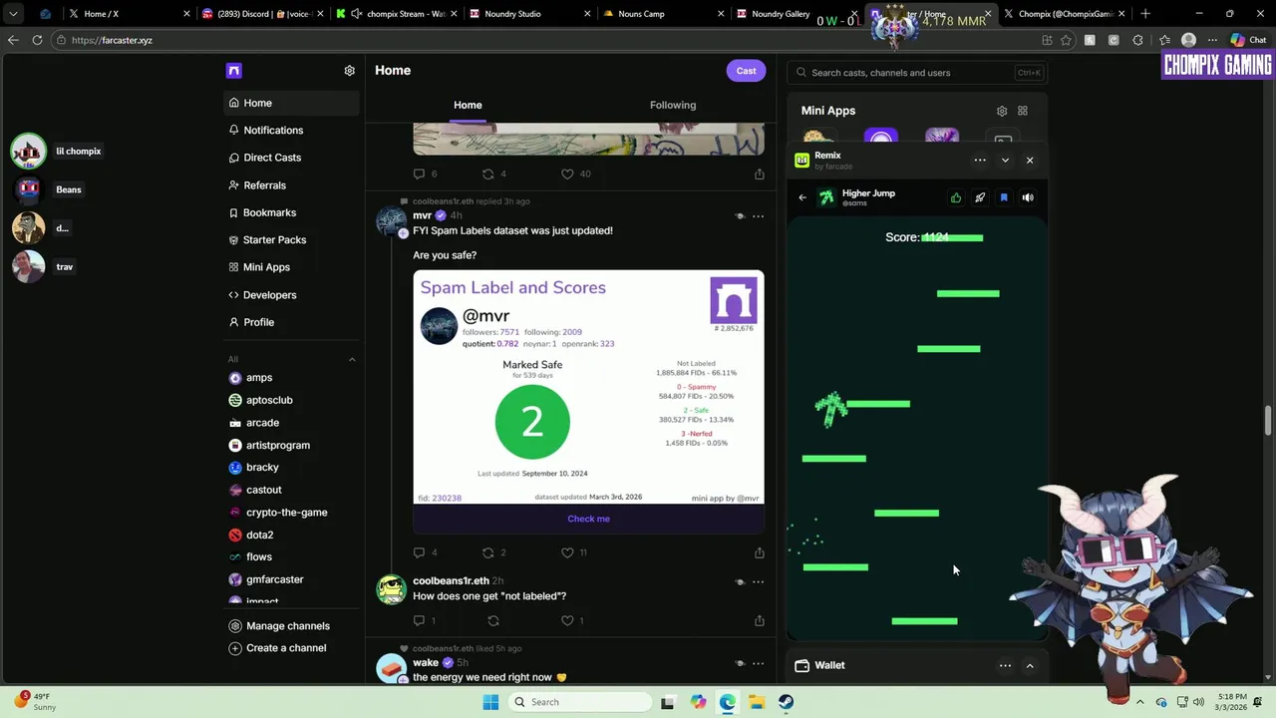Open mvr author name link
Screen dimensions: 1276x718
[422, 215]
